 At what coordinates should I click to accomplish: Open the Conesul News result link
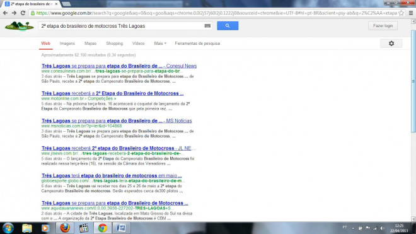point(119,66)
